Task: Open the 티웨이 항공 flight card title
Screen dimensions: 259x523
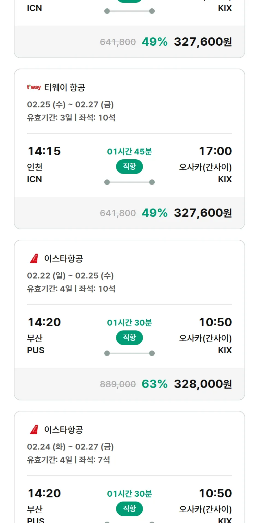Action: pyautogui.click(x=65, y=87)
